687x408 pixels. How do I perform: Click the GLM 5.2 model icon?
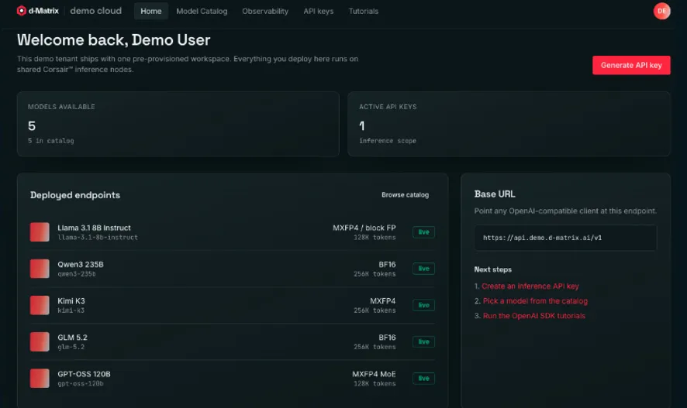pos(40,341)
